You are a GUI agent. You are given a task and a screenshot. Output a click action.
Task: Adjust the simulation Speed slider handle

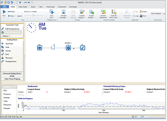pyautogui.click(x=33, y=15)
